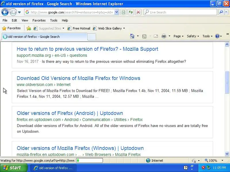Toggle the Compatibility View icon
The width and height of the screenshot is (230, 172).
click(124, 12)
